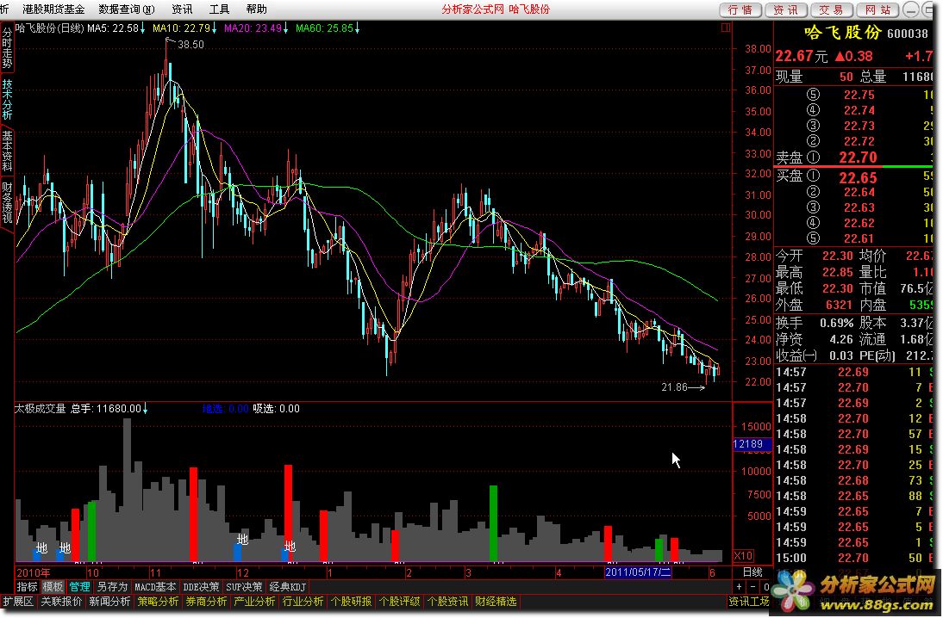This screenshot has width=943, height=618.
Task: Choose the 经典KDJ template
Action: tap(288, 587)
